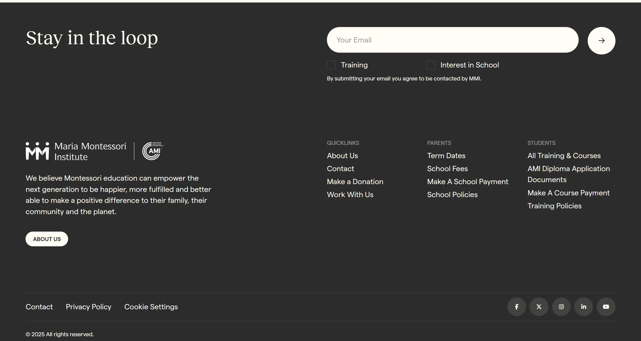641x341 pixels.
Task: Select Work With Us quicklink
Action: tap(350, 195)
